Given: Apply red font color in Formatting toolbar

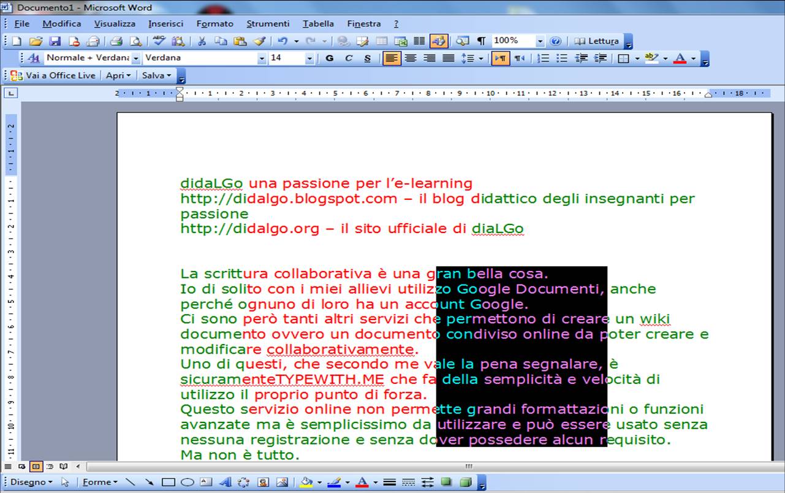Looking at the screenshot, I should coord(680,58).
